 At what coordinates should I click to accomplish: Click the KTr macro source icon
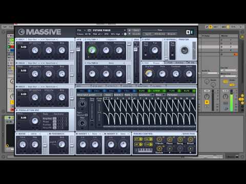pos(138,140)
